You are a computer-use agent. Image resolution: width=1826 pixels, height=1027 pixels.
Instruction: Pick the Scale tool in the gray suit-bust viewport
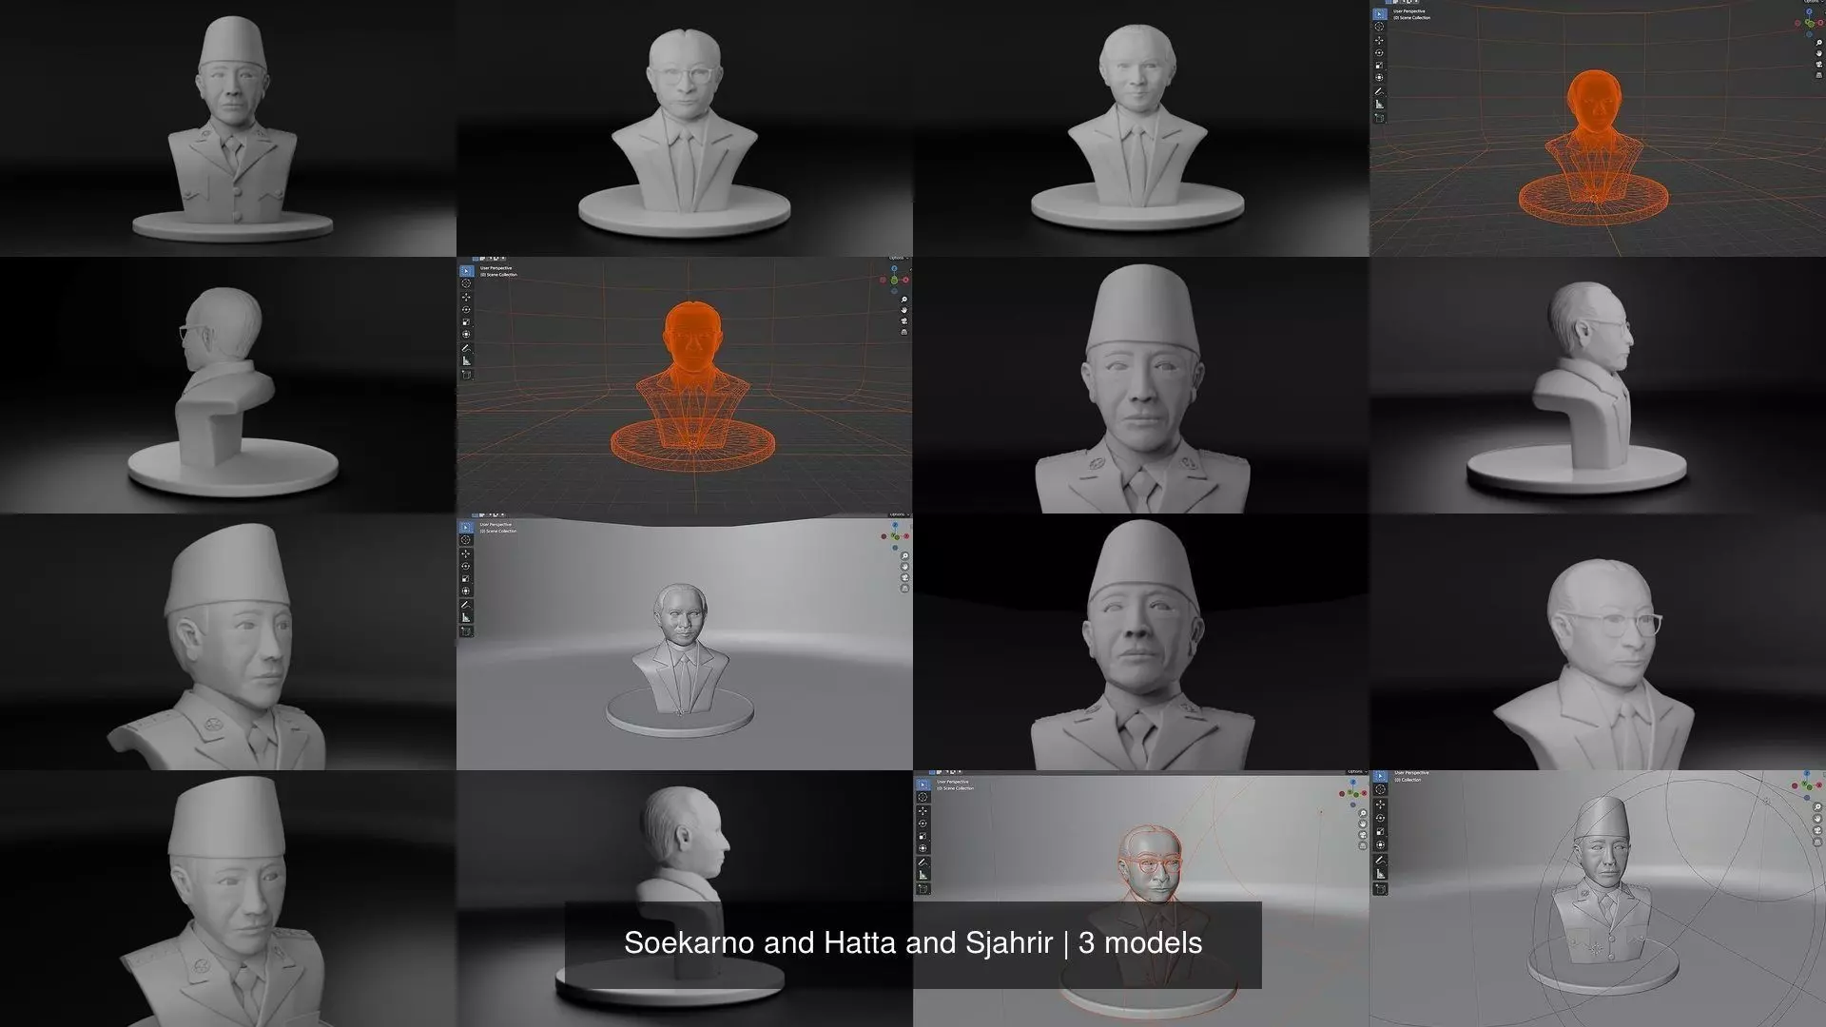click(x=465, y=579)
